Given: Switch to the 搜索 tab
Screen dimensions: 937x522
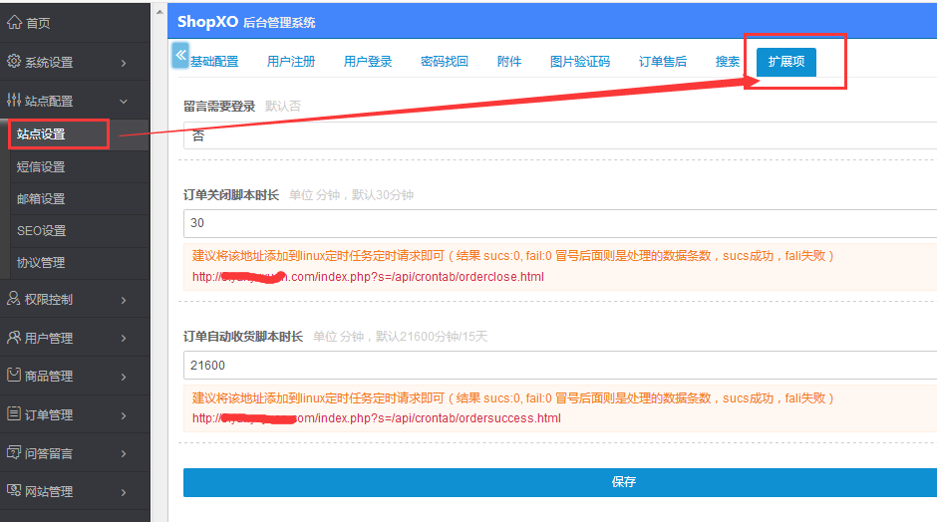Looking at the screenshot, I should pyautogui.click(x=728, y=62).
